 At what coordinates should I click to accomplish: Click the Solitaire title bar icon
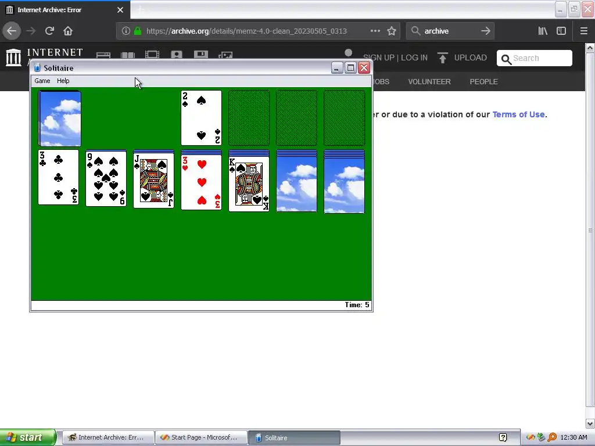coord(37,68)
